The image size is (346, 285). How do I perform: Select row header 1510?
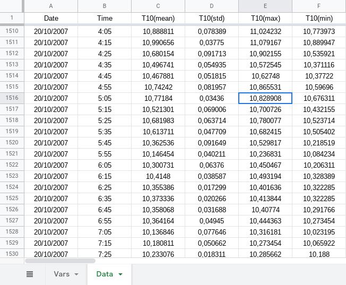[x=12, y=31]
